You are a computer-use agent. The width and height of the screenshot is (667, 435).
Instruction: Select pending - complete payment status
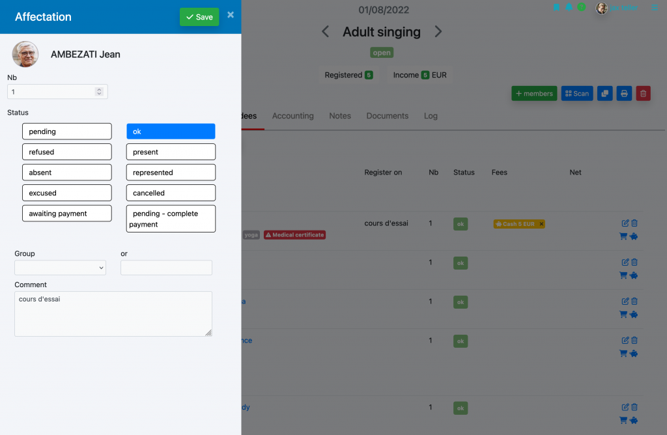pos(171,219)
